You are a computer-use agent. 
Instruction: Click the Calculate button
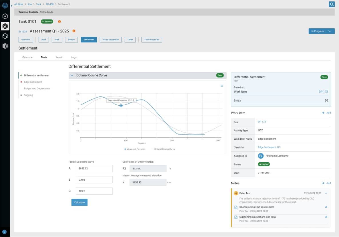(79, 202)
